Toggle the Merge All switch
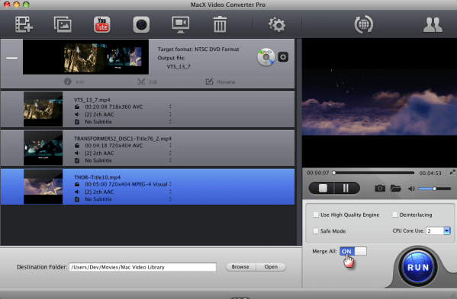457x299 pixels. 353,251
